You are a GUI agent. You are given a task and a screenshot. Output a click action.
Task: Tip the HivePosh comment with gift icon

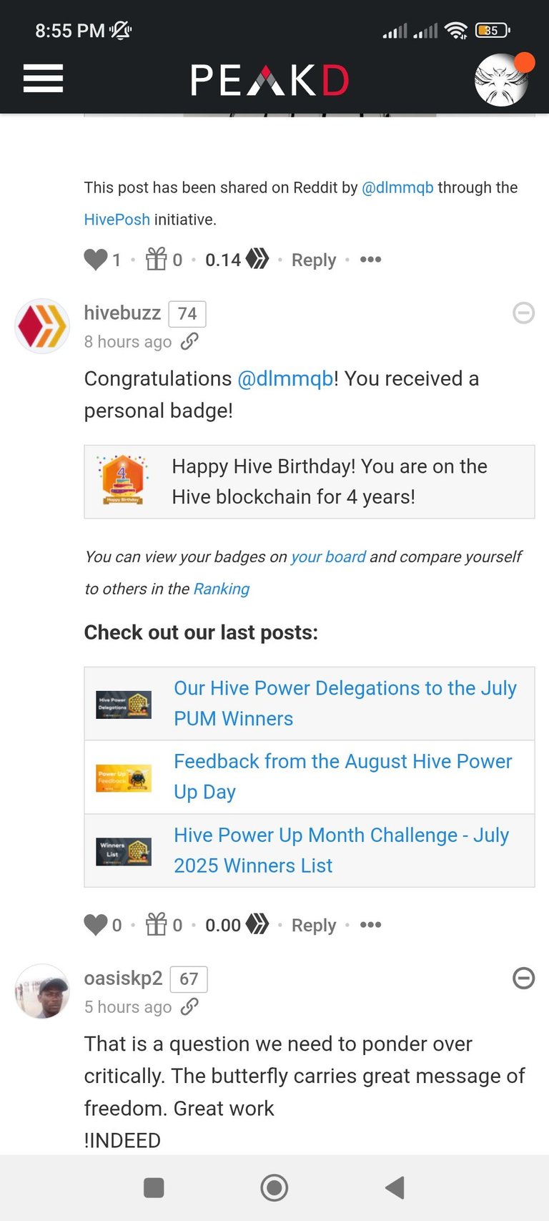tap(156, 259)
